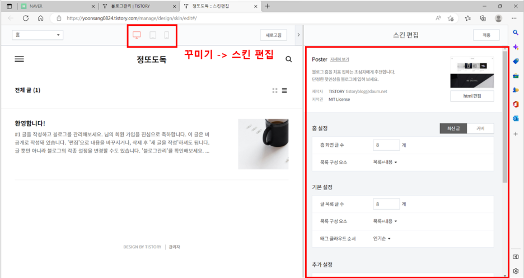The width and height of the screenshot is (524, 278).
Task: Click the coffee mug post thumbnail
Action: pos(263,144)
